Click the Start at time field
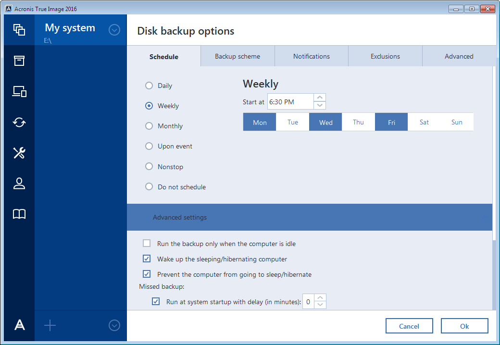This screenshot has height=345, width=500. tap(290, 102)
